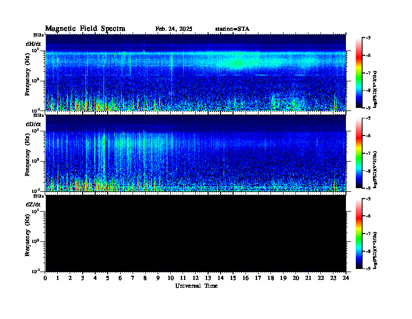Click the "Universal Time" axis title
The image size is (412, 319).
[196, 286]
